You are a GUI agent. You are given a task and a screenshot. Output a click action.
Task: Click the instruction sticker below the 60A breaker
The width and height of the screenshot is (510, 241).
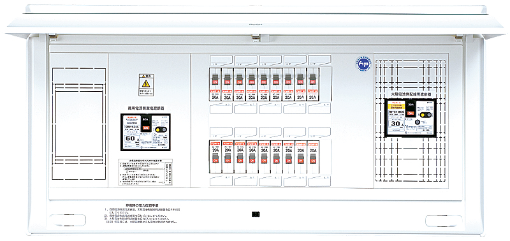tap(146, 172)
